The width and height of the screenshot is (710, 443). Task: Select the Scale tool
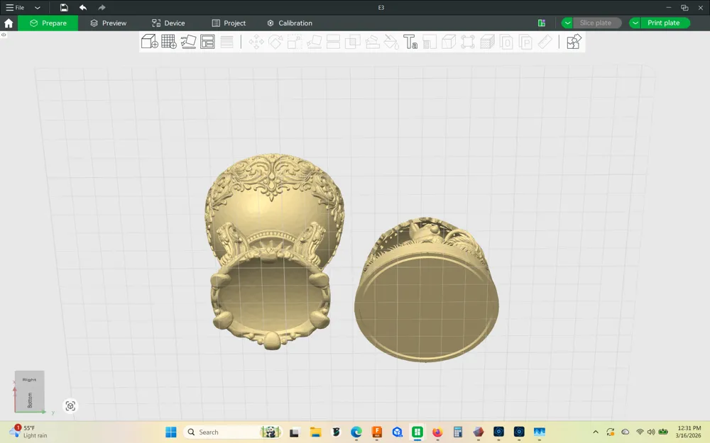tap(295, 42)
